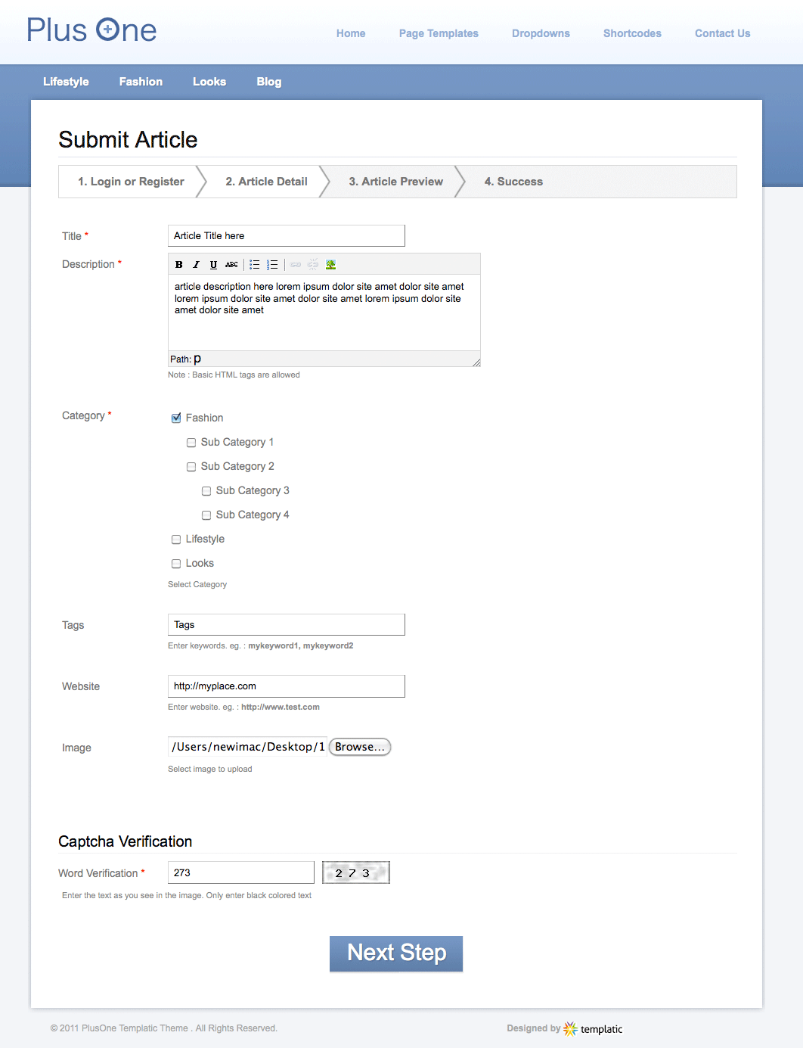Insert unordered bullet list

click(x=255, y=265)
